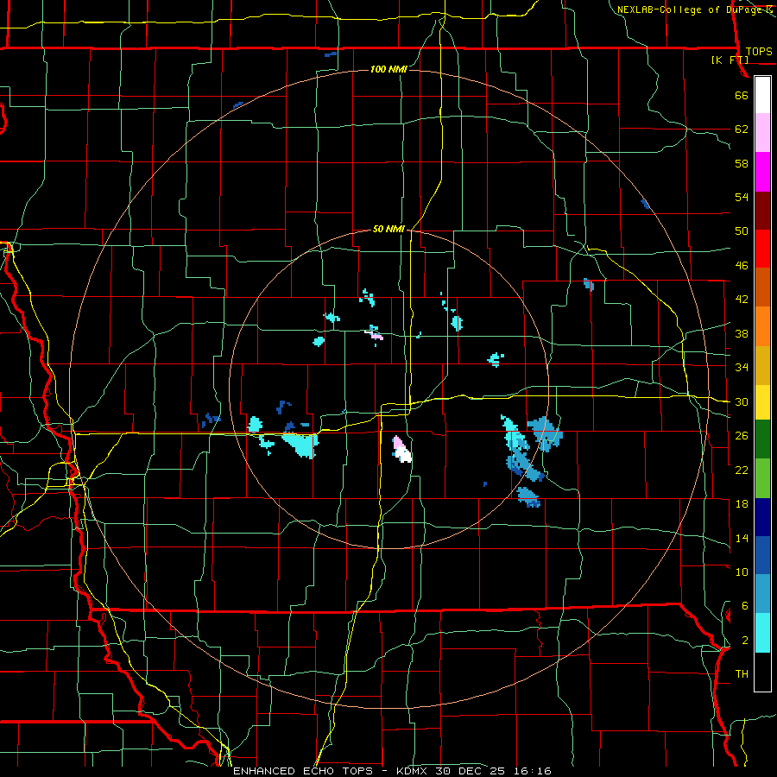Select the dark red 50-54 legend color
This screenshot has height=777, width=777.
[x=762, y=212]
